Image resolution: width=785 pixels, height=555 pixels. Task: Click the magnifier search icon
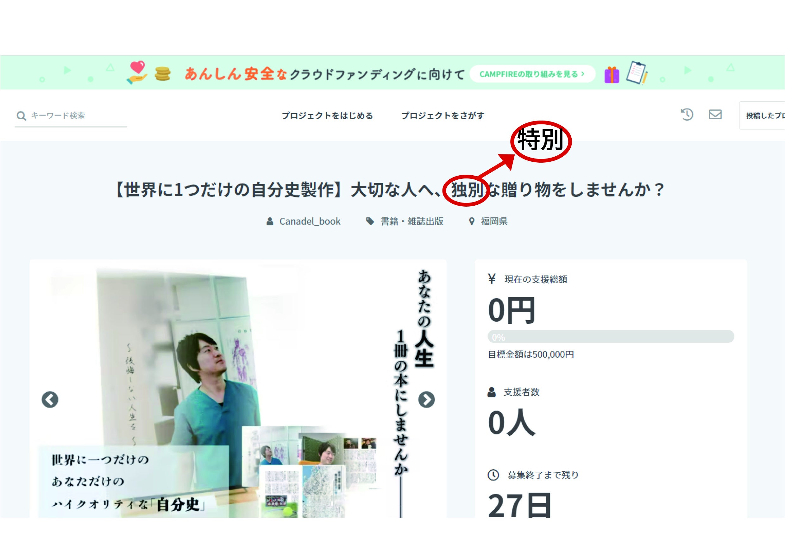tap(21, 116)
